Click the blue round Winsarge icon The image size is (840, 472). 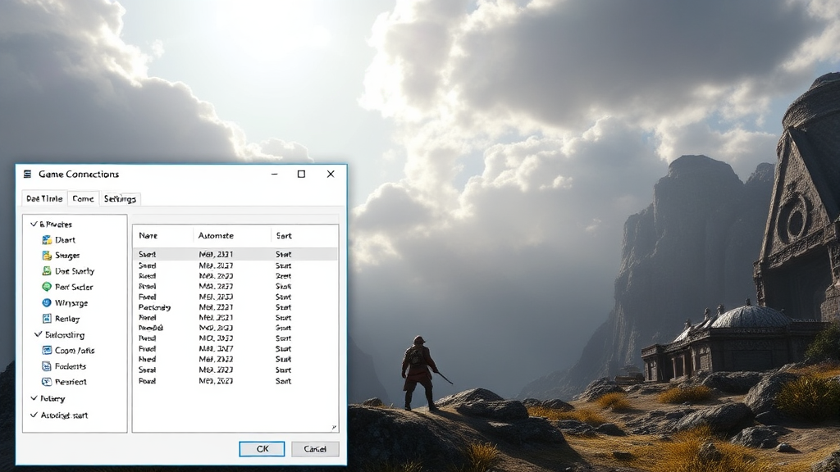(x=47, y=302)
